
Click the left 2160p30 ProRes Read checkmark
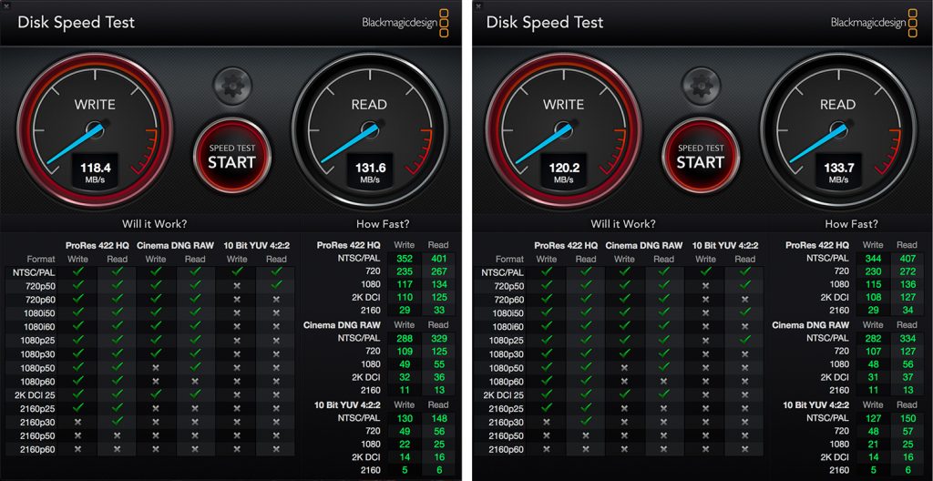click(118, 422)
